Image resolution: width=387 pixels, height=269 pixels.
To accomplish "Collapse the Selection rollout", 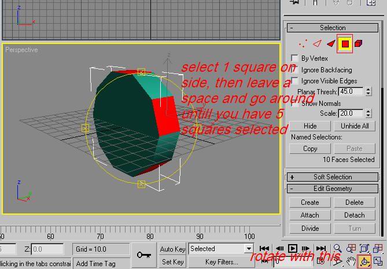I will [x=292, y=28].
